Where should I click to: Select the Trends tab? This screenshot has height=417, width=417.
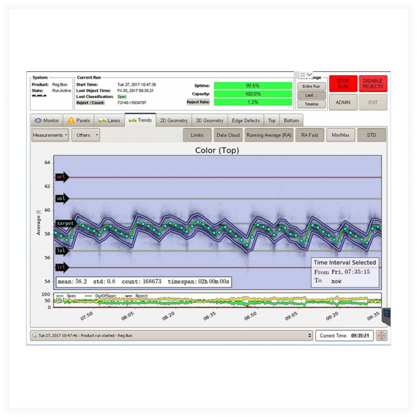(x=140, y=120)
